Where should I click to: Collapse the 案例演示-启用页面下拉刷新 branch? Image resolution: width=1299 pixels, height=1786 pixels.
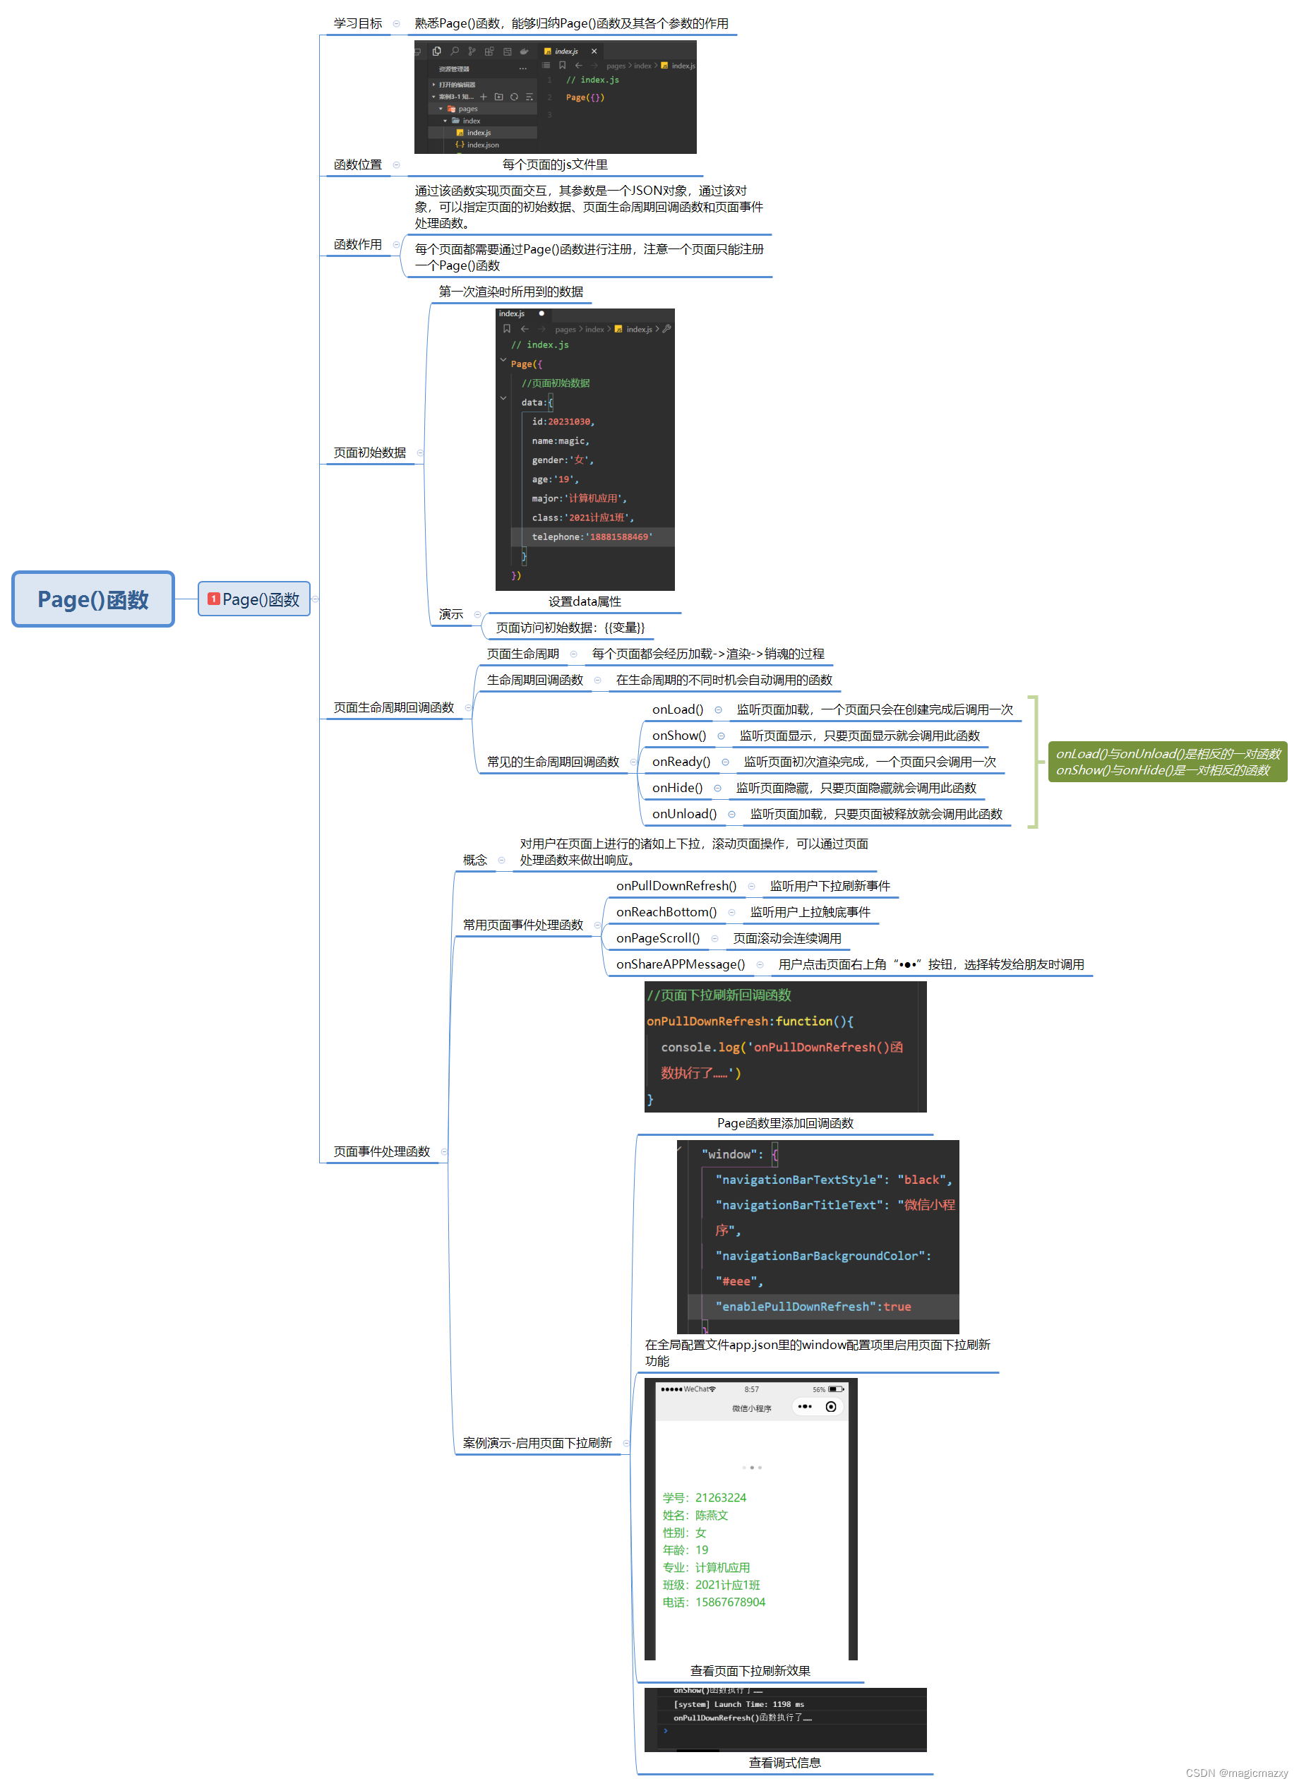pyautogui.click(x=626, y=1444)
